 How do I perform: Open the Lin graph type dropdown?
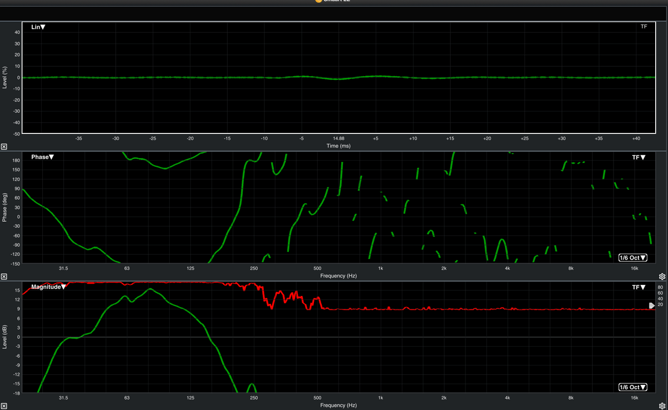pyautogui.click(x=38, y=27)
